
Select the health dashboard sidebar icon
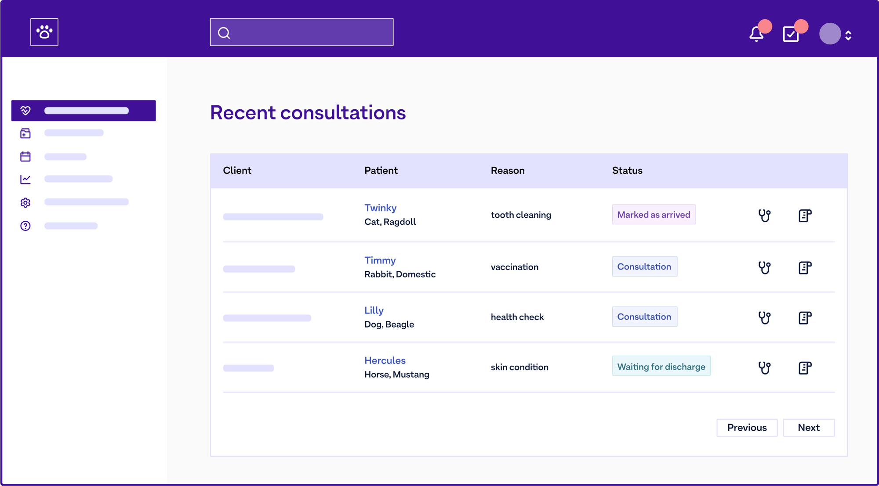click(x=25, y=111)
